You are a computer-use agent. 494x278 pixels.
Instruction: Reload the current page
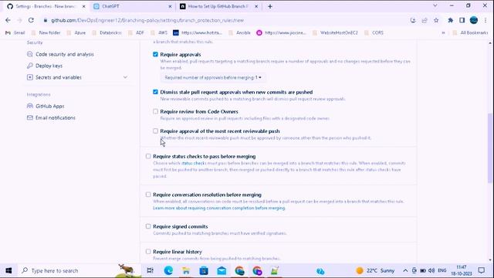(31, 20)
